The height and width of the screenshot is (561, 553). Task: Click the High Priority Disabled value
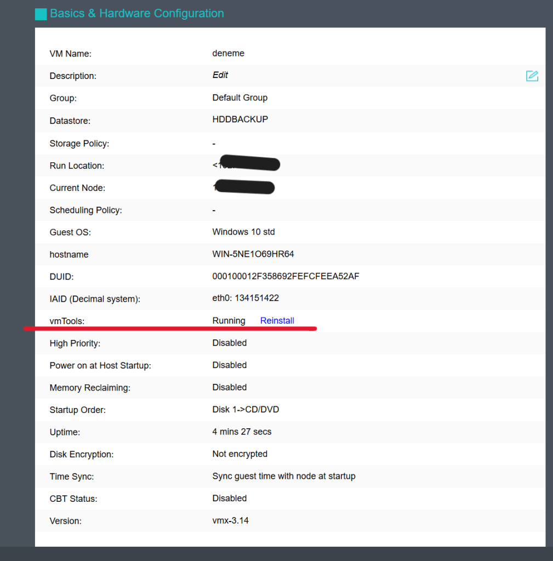229,343
